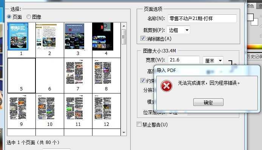Click the 名称 name input field
262x150 pixels.
pos(202,18)
